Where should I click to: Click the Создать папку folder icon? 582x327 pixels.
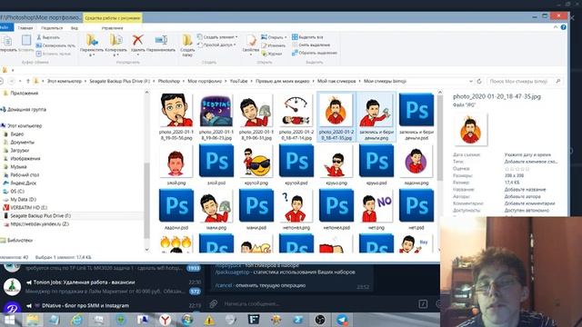tap(187, 40)
